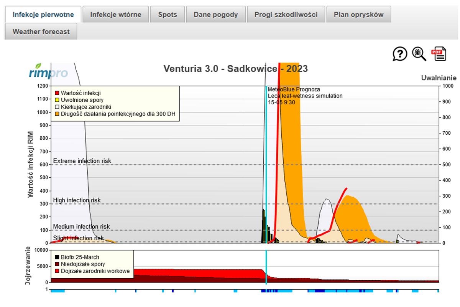Show the Weather forecast tab
The width and height of the screenshot is (460, 307).
pyautogui.click(x=41, y=31)
